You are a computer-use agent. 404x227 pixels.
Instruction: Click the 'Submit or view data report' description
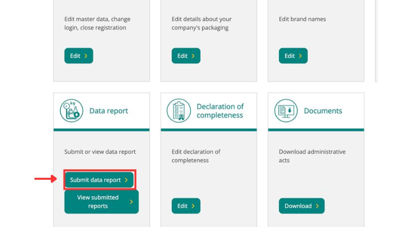[100, 152]
